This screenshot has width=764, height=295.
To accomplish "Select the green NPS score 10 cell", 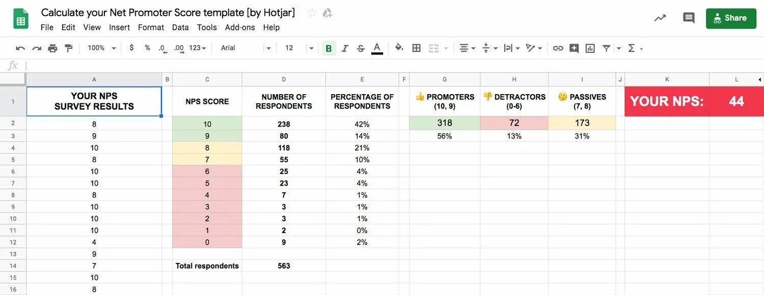I will click(207, 124).
